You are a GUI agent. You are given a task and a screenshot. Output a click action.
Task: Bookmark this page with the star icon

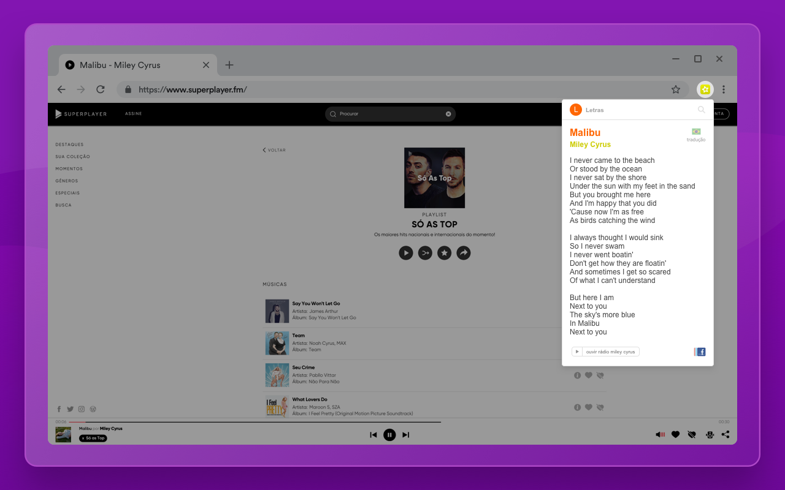tap(676, 89)
